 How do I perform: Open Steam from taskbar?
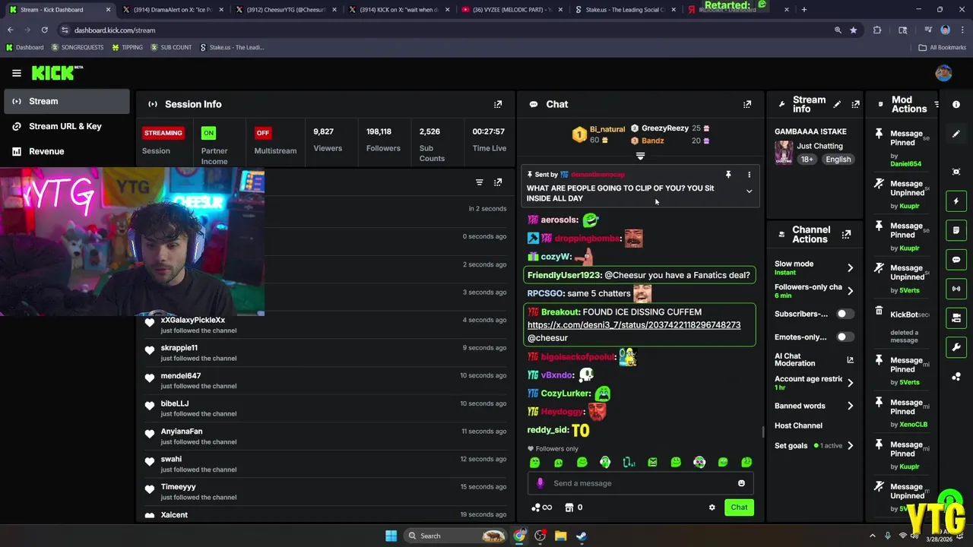pyautogui.click(x=582, y=536)
